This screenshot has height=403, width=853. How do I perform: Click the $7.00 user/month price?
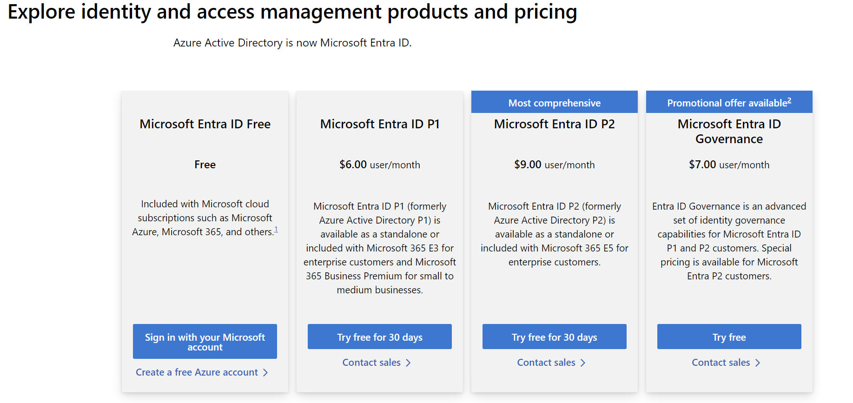[x=729, y=165]
